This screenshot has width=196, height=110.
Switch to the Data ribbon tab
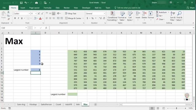pos(58,8)
